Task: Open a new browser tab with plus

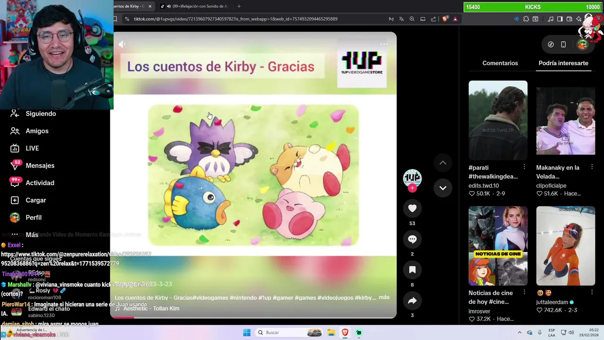Action: [239, 6]
